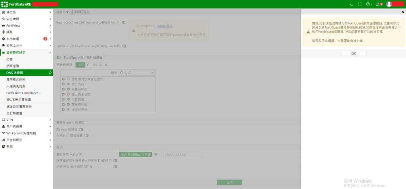Click OK in the warning panel
This screenshot has width=406, height=189.
tap(354, 54)
